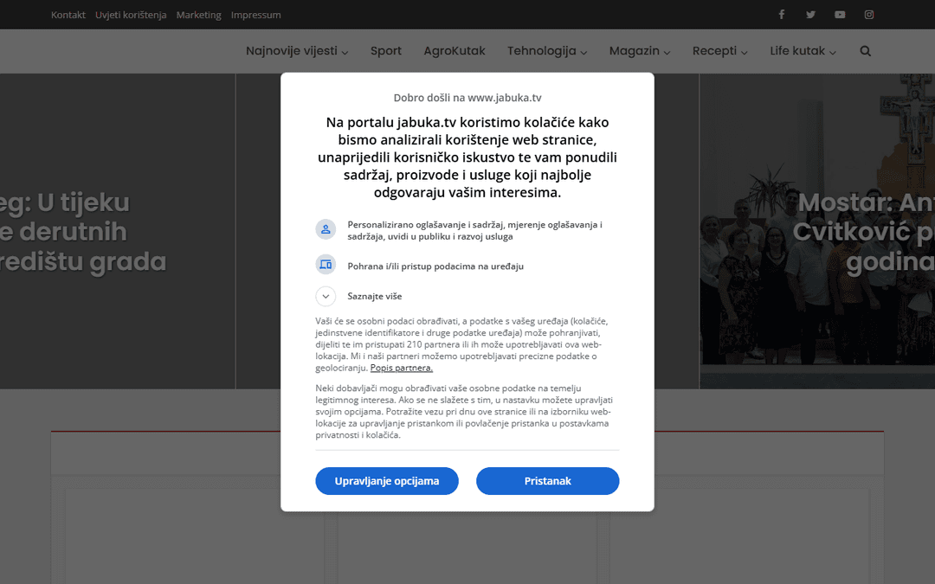Expand the Saznajte više chevron

coord(326,296)
